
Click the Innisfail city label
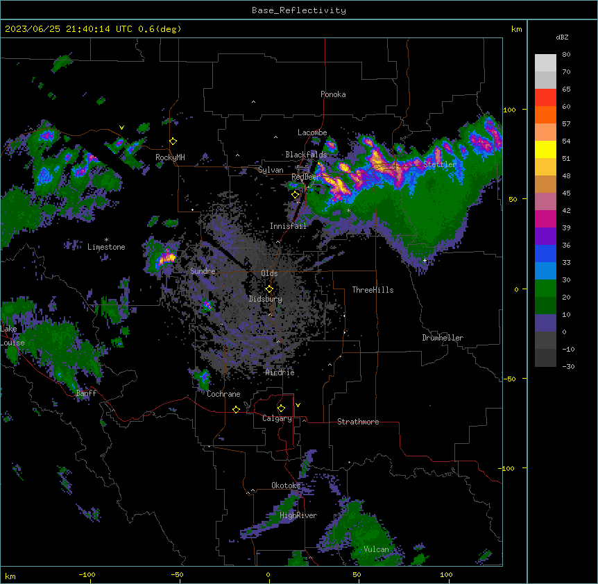click(288, 226)
